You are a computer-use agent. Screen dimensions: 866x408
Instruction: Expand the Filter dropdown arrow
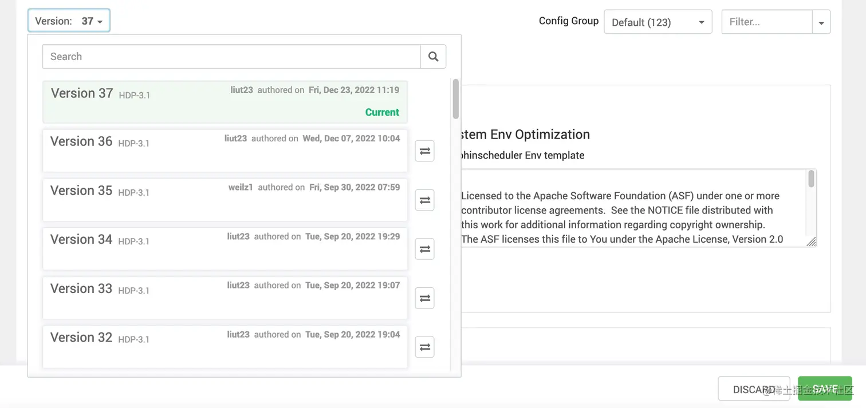point(821,23)
